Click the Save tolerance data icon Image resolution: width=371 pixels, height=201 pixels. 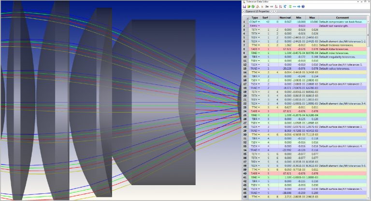244,7
